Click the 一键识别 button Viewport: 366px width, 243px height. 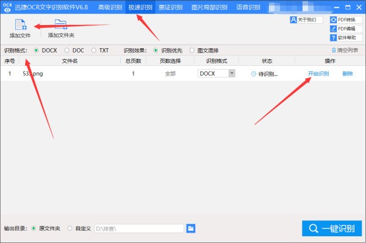332,228
